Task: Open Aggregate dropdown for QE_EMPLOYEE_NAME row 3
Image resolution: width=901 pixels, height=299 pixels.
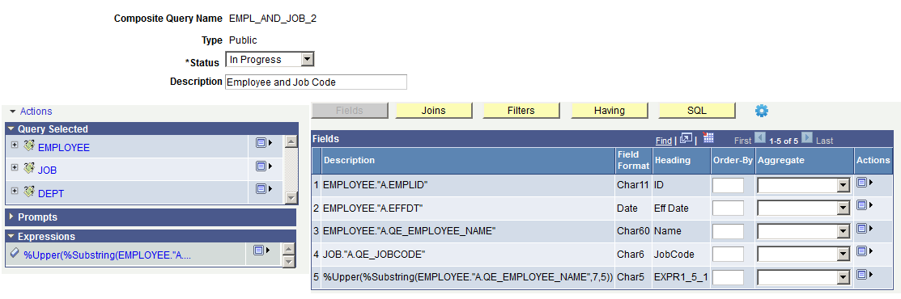Action: pyautogui.click(x=843, y=231)
